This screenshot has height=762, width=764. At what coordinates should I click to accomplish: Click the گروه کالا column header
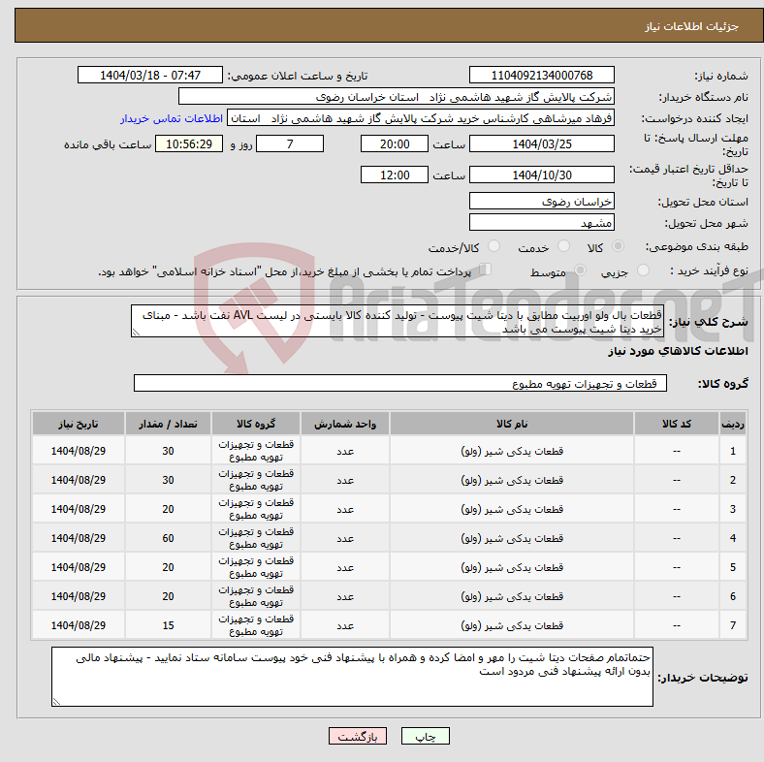pyautogui.click(x=256, y=424)
